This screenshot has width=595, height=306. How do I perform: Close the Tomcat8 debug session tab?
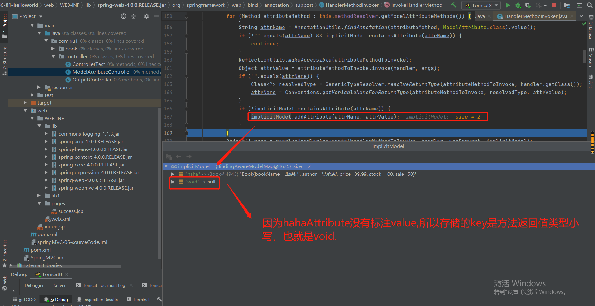point(66,274)
